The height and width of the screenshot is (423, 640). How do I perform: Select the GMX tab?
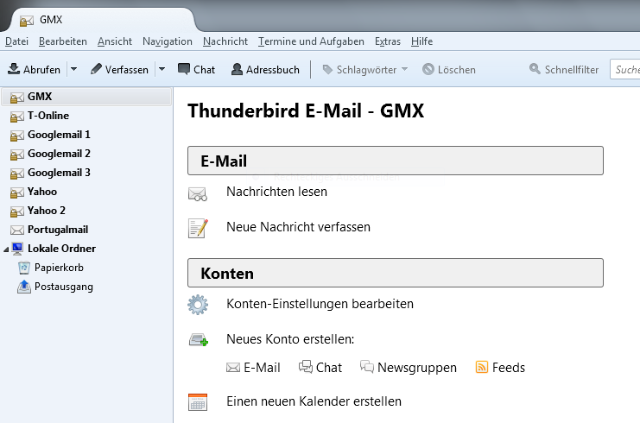102,20
